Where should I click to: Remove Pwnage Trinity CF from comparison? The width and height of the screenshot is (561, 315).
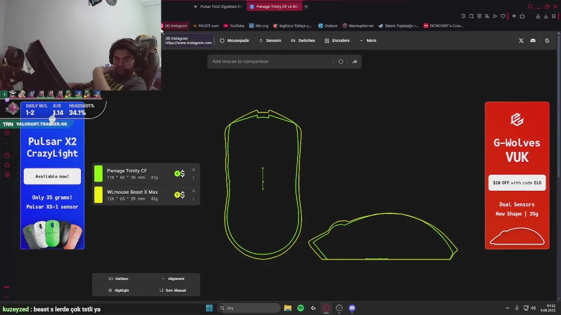(x=193, y=170)
